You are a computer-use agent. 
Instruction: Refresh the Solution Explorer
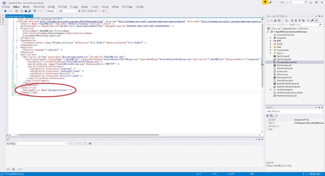[296, 21]
